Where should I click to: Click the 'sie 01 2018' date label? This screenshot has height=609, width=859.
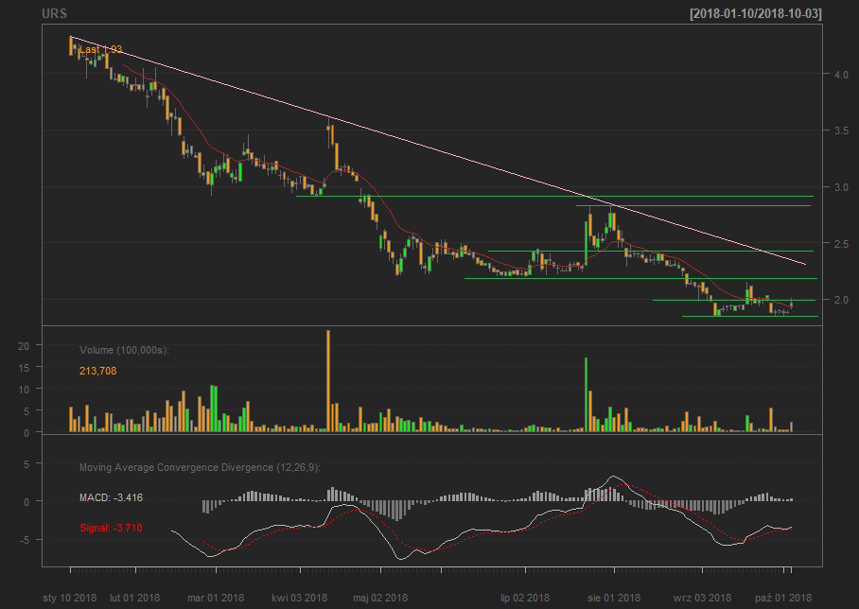pos(614,598)
